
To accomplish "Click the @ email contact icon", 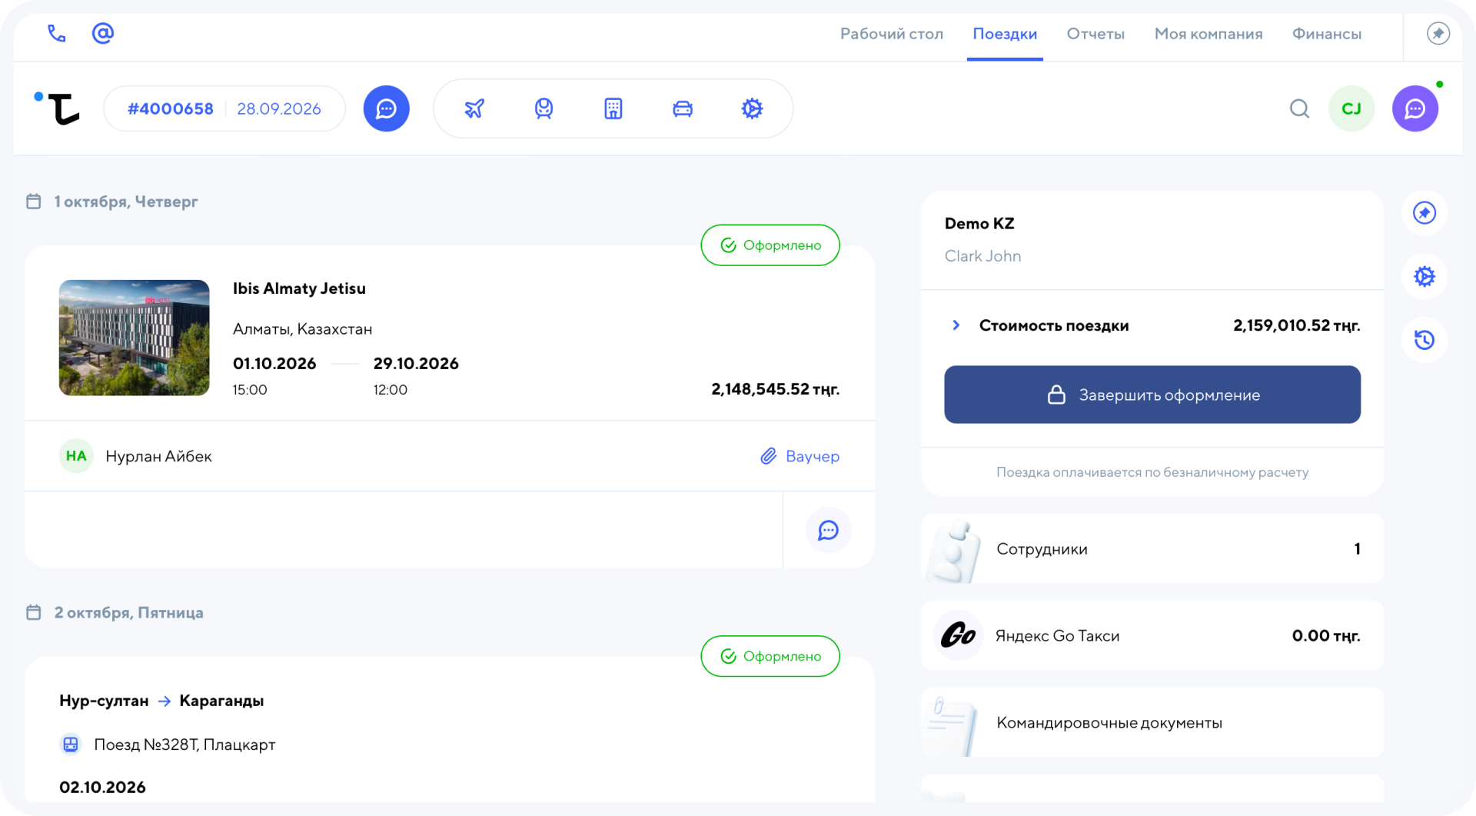I will click(x=103, y=33).
